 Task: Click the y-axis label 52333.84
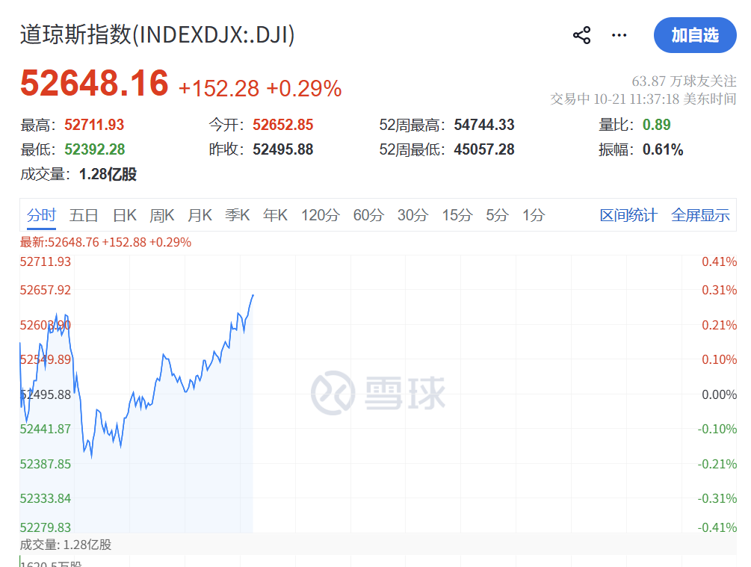pyautogui.click(x=45, y=498)
